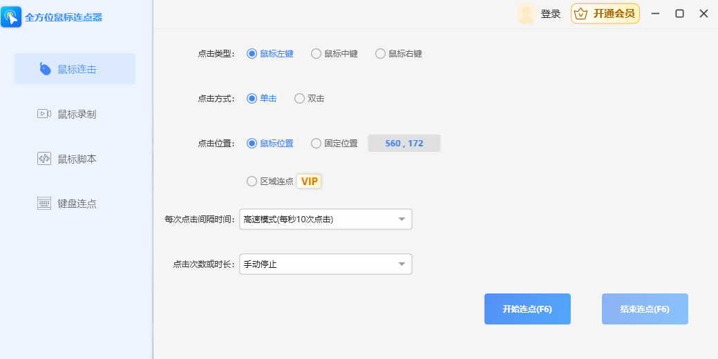Click the keyboard icon beside 键盘连点

(x=44, y=204)
